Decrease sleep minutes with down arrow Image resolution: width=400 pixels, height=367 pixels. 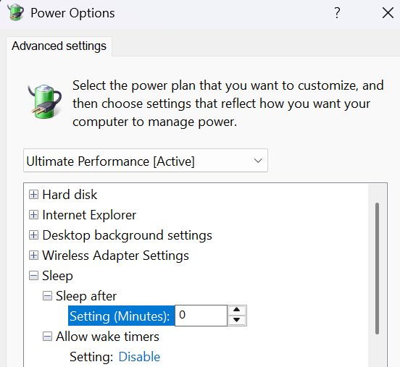coord(237,320)
